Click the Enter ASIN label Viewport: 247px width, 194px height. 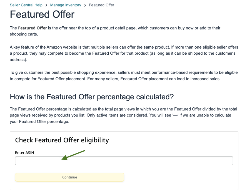coord(24,153)
